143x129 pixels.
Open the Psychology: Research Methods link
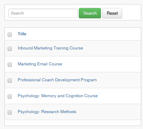point(47,112)
